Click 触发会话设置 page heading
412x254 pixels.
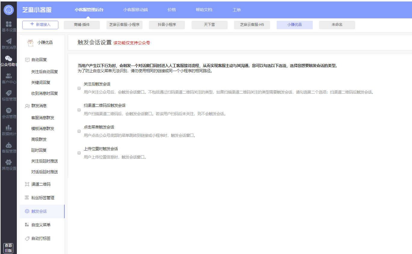coord(94,42)
